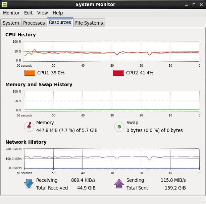Click the Swap pie color picker

click(119, 127)
